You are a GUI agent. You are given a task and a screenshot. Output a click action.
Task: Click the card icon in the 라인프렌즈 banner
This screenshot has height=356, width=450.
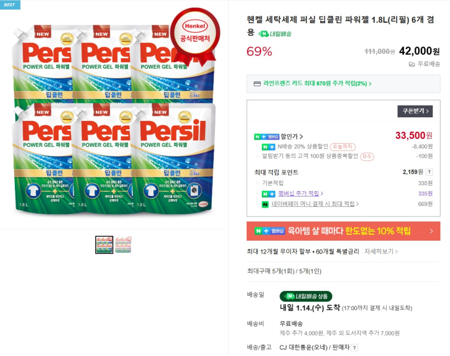point(257,83)
